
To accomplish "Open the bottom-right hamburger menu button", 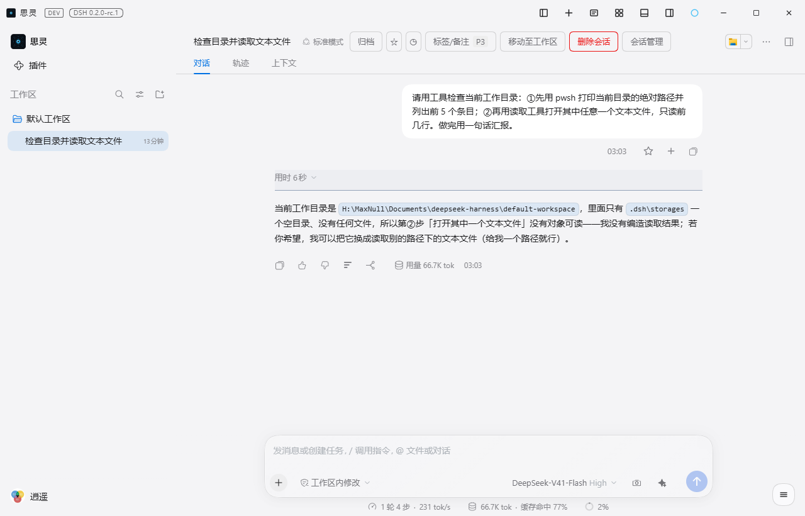I will tap(783, 495).
